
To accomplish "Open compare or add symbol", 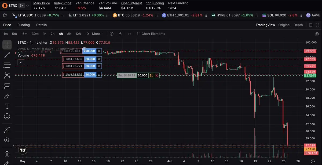I will 112,34.
